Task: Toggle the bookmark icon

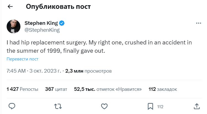Action: point(150,106)
